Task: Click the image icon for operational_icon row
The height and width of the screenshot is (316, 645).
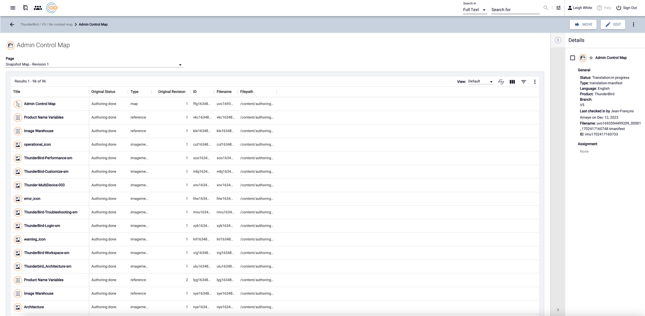Action: (x=18, y=144)
